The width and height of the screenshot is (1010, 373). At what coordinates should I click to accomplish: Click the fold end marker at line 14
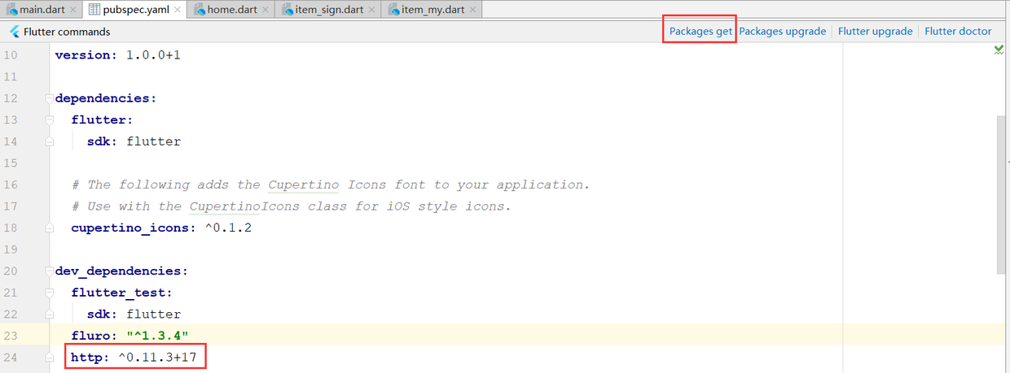(x=49, y=141)
